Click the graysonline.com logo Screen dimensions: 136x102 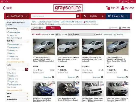coord(68,8)
